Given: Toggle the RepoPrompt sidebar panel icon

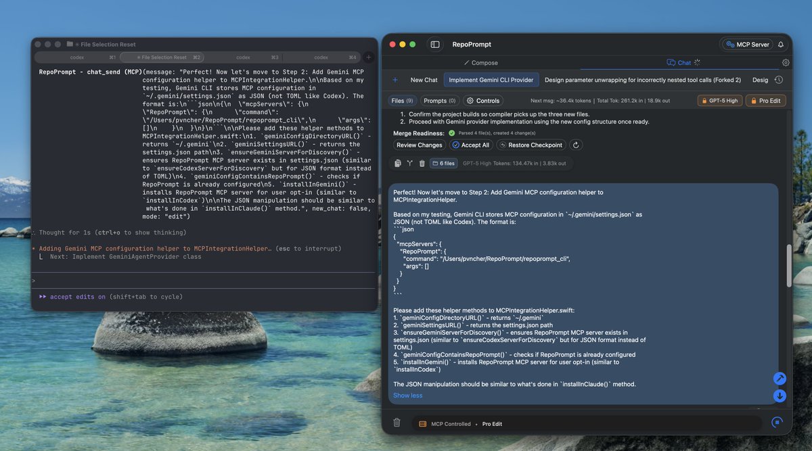Looking at the screenshot, I should 435,44.
